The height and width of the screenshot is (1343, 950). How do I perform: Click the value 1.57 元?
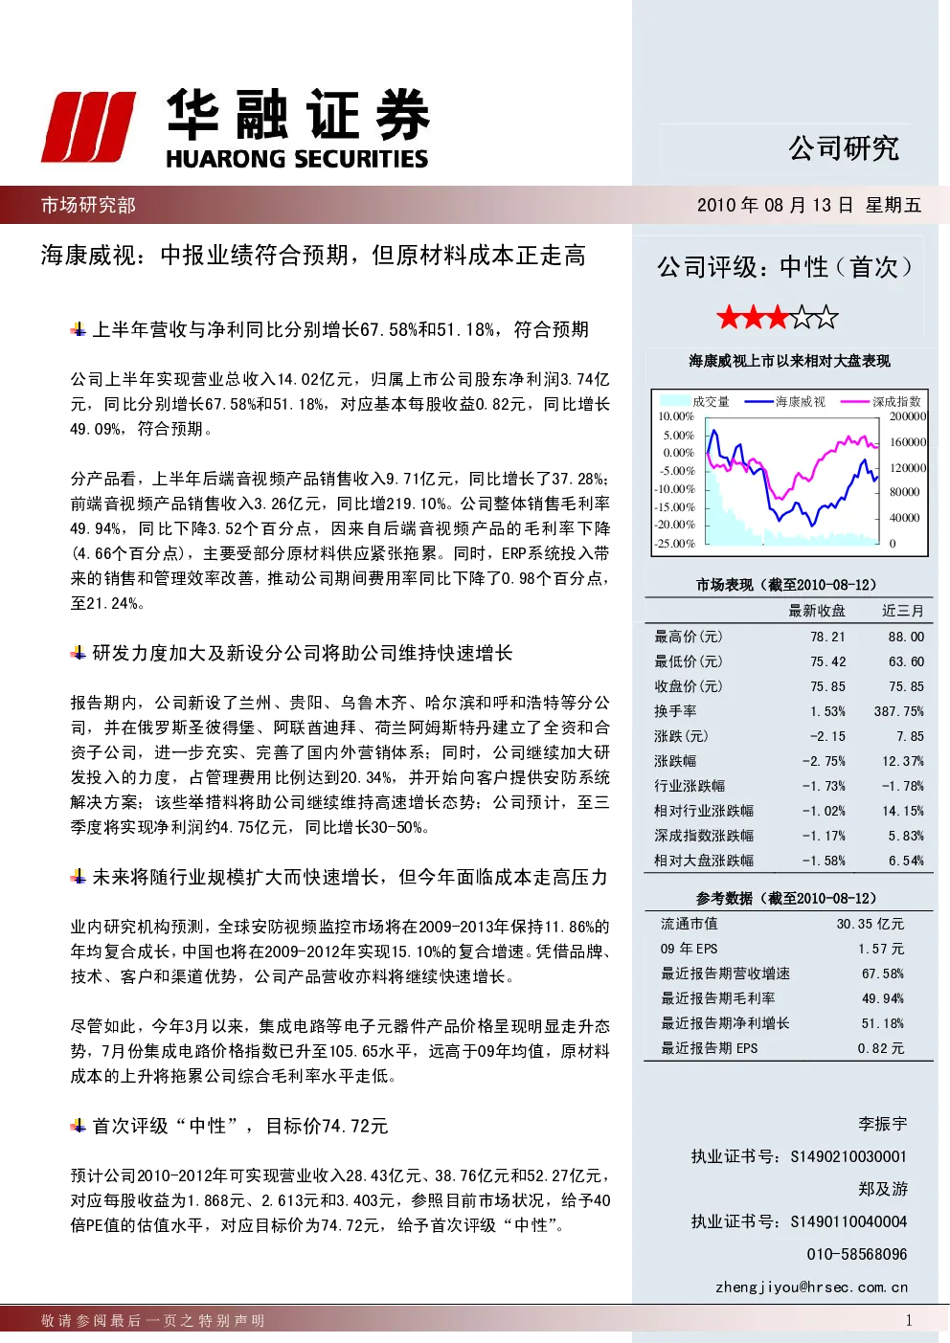coord(881,949)
